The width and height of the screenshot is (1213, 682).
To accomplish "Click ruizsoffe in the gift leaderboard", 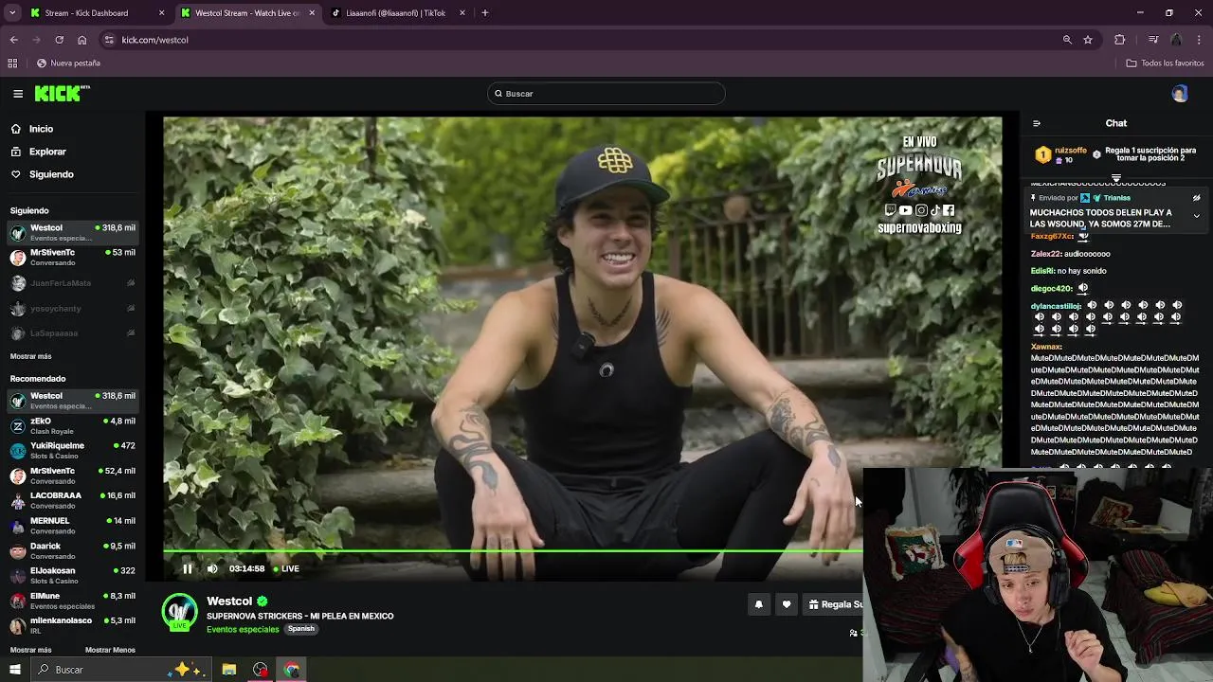I will pos(1070,150).
